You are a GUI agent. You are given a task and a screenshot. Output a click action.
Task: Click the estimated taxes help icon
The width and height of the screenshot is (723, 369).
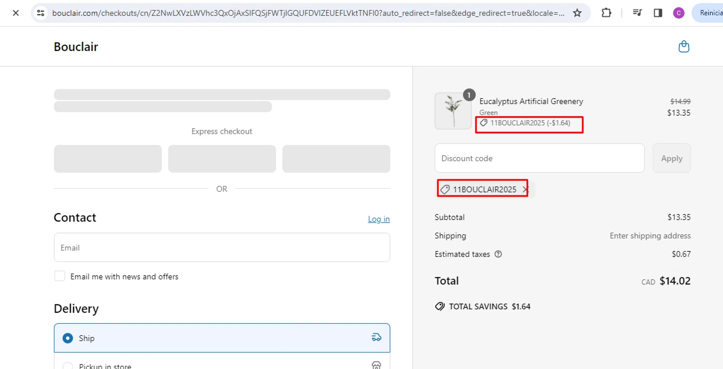(x=498, y=254)
